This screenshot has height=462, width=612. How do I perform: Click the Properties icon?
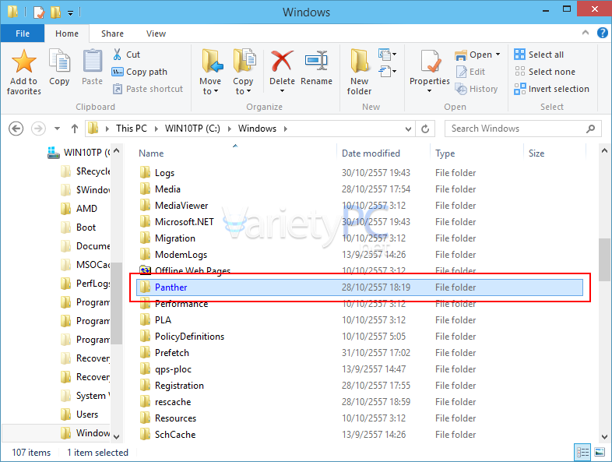click(x=430, y=62)
